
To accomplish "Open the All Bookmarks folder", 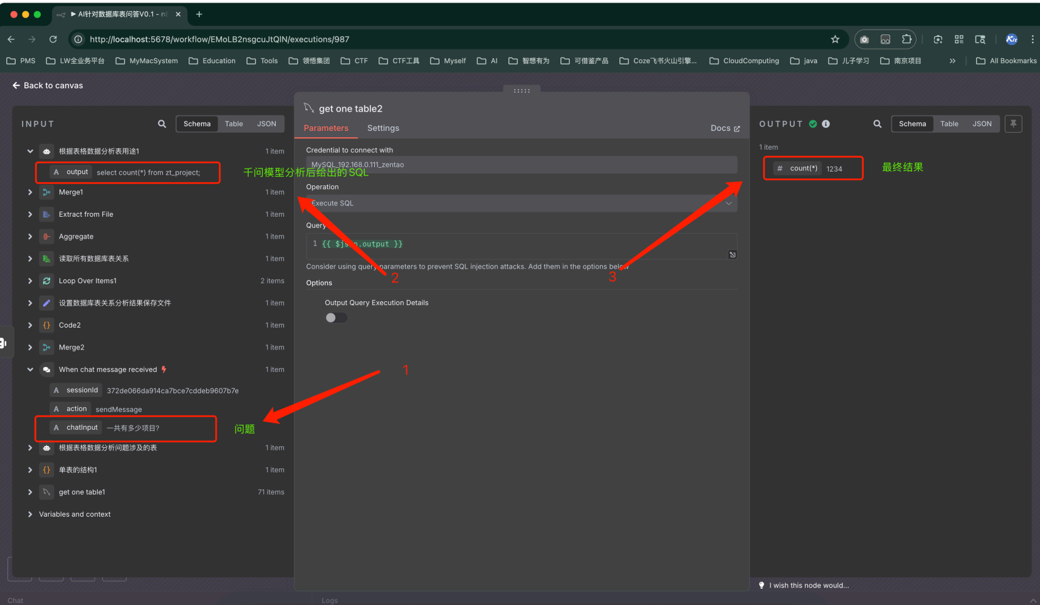I will tap(1006, 61).
